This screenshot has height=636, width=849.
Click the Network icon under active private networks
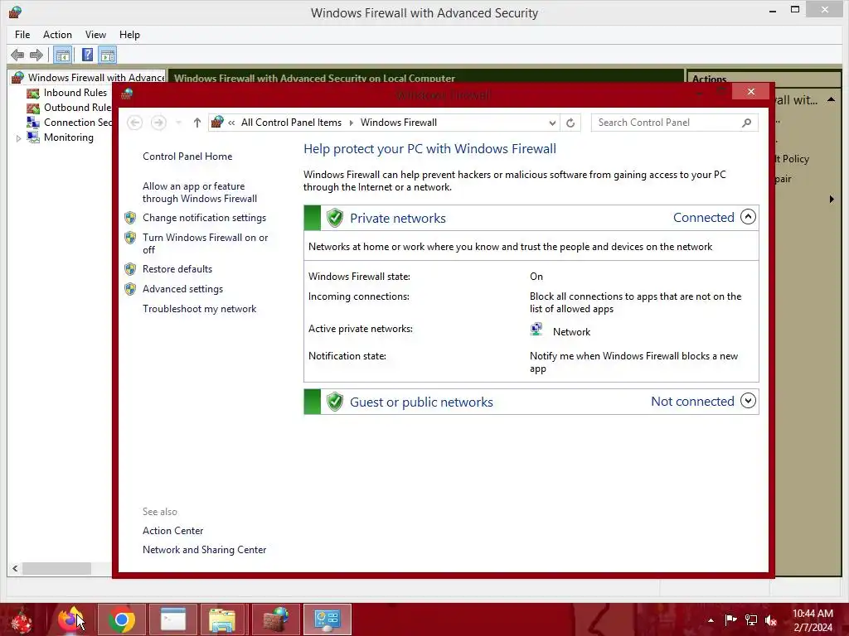536,330
